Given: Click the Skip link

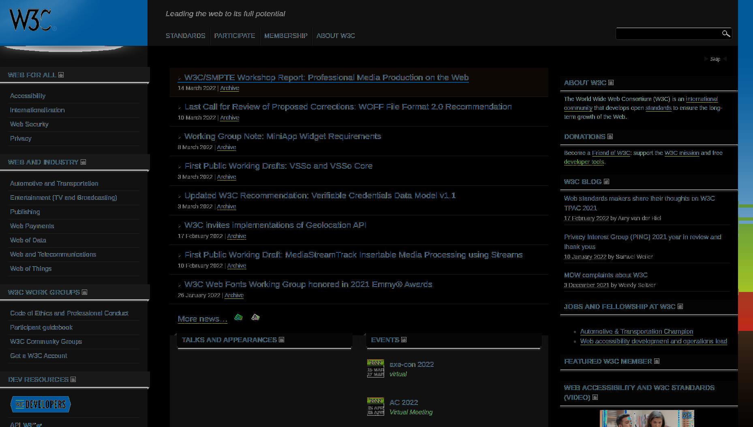Looking at the screenshot, I should (x=715, y=59).
